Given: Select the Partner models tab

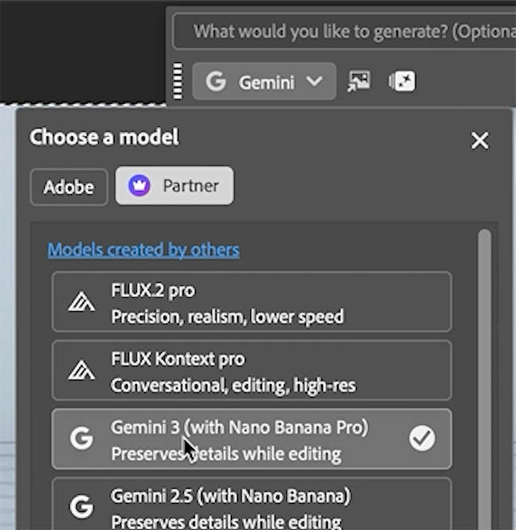Looking at the screenshot, I should [174, 186].
